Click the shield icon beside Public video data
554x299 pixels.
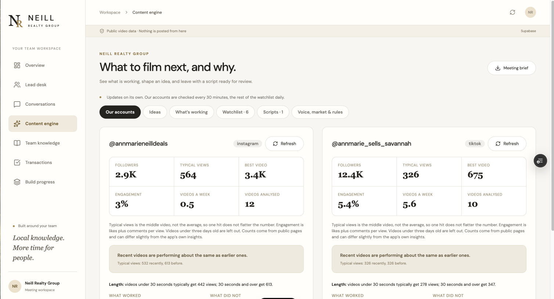point(102,31)
